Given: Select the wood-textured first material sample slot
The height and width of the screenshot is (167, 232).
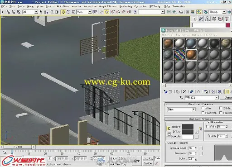Looking at the screenshot, I should click(x=168, y=43).
